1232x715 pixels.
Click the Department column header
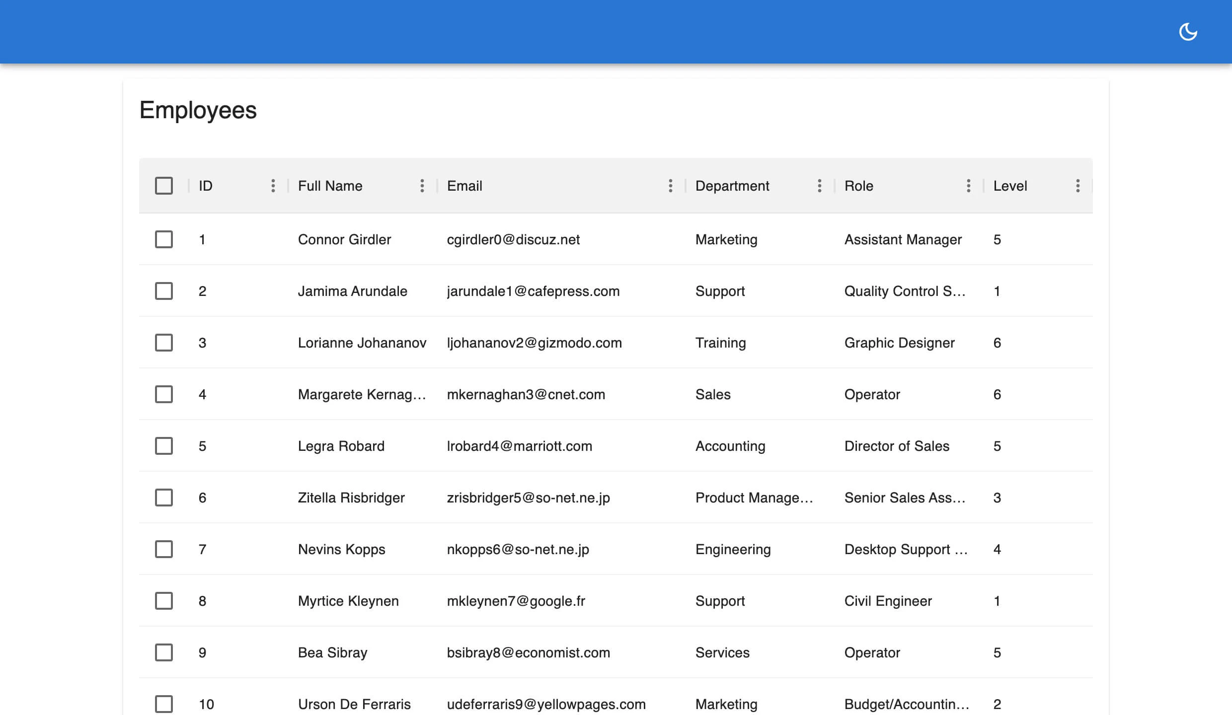(x=733, y=186)
